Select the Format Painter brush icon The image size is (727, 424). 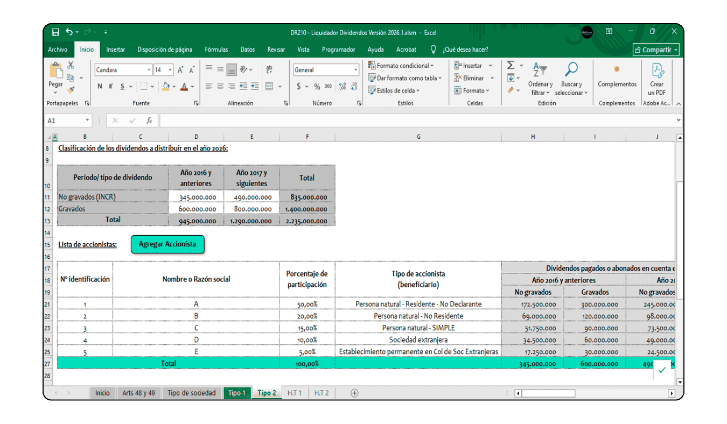coord(71,90)
